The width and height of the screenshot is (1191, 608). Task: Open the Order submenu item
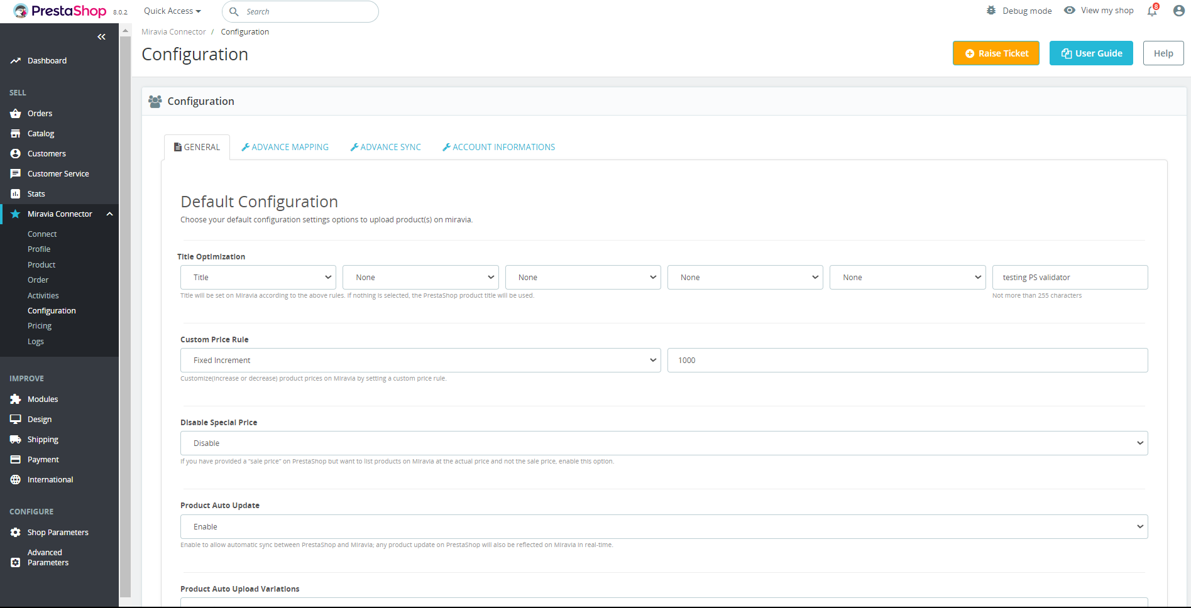point(38,280)
